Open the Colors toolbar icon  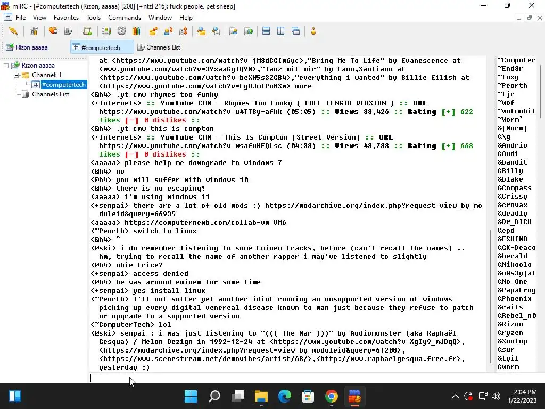136,31
